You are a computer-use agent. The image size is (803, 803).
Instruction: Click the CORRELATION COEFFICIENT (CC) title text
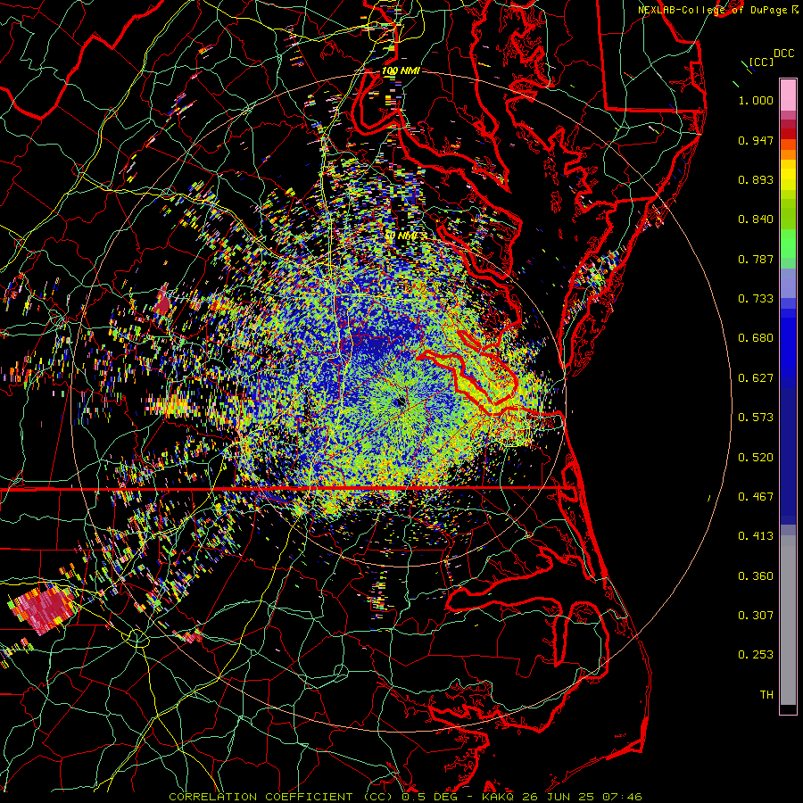tap(281, 797)
